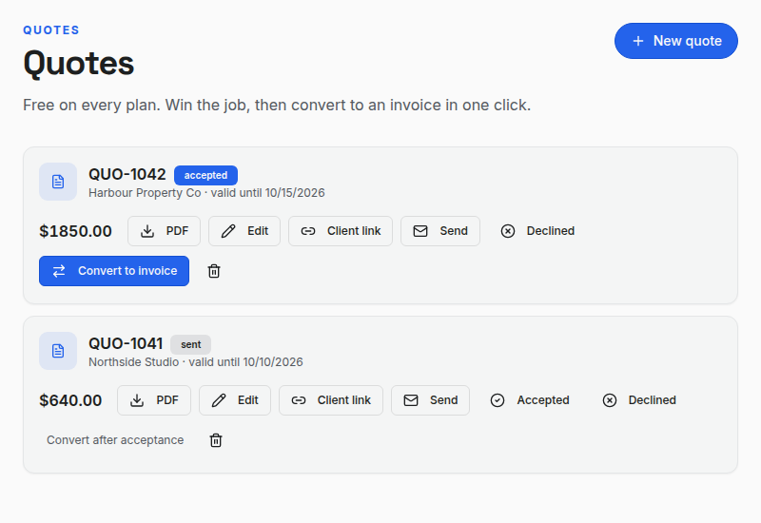Select 'Convert after acceptance' text
Image resolution: width=761 pixels, height=523 pixels.
point(115,440)
